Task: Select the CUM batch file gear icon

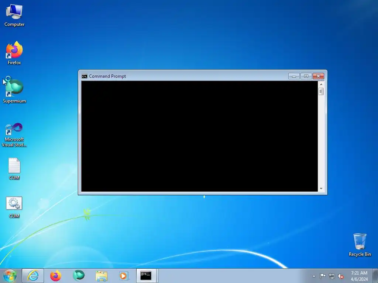Action: [14, 207]
